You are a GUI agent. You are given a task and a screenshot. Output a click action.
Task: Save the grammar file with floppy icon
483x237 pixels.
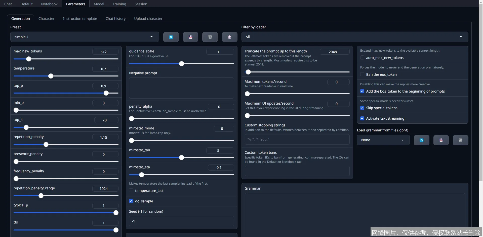441,140
